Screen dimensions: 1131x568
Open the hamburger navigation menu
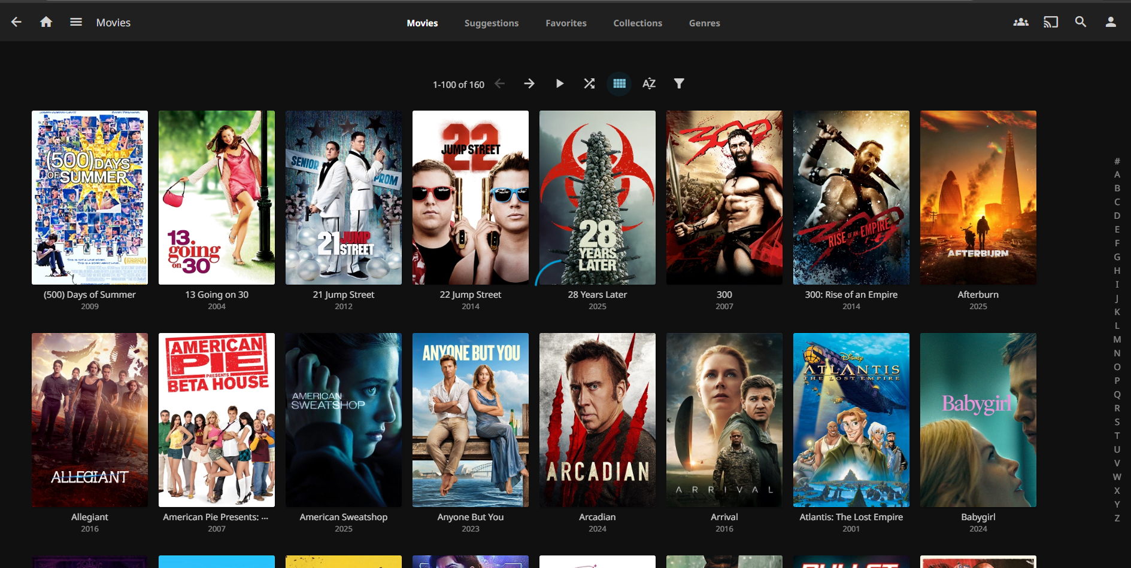pos(76,22)
